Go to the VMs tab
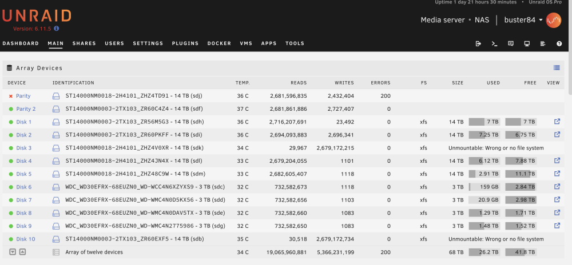The height and width of the screenshot is (265, 572). coord(246,43)
